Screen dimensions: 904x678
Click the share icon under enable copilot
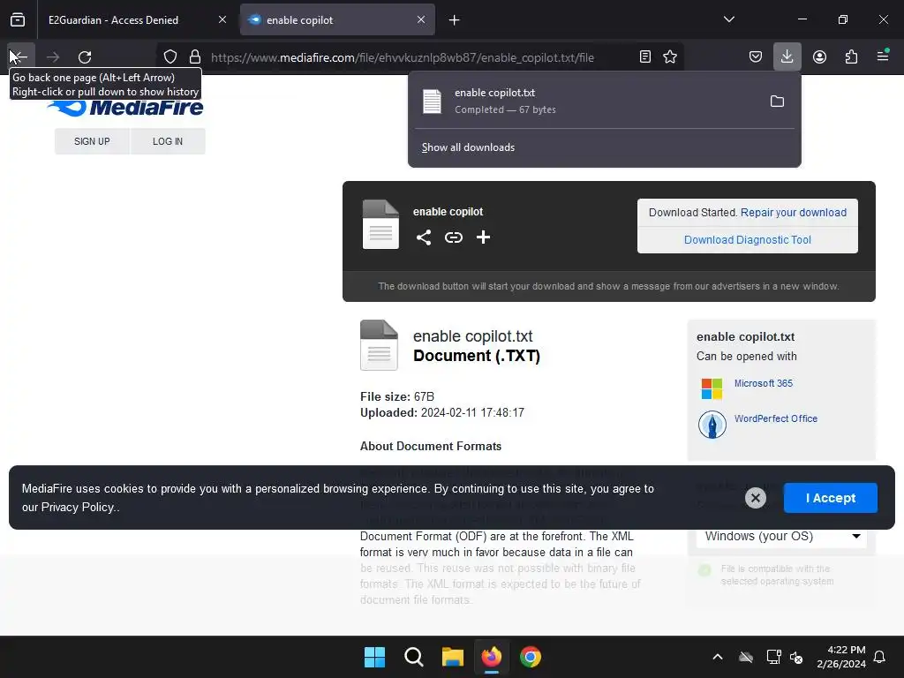[424, 237]
